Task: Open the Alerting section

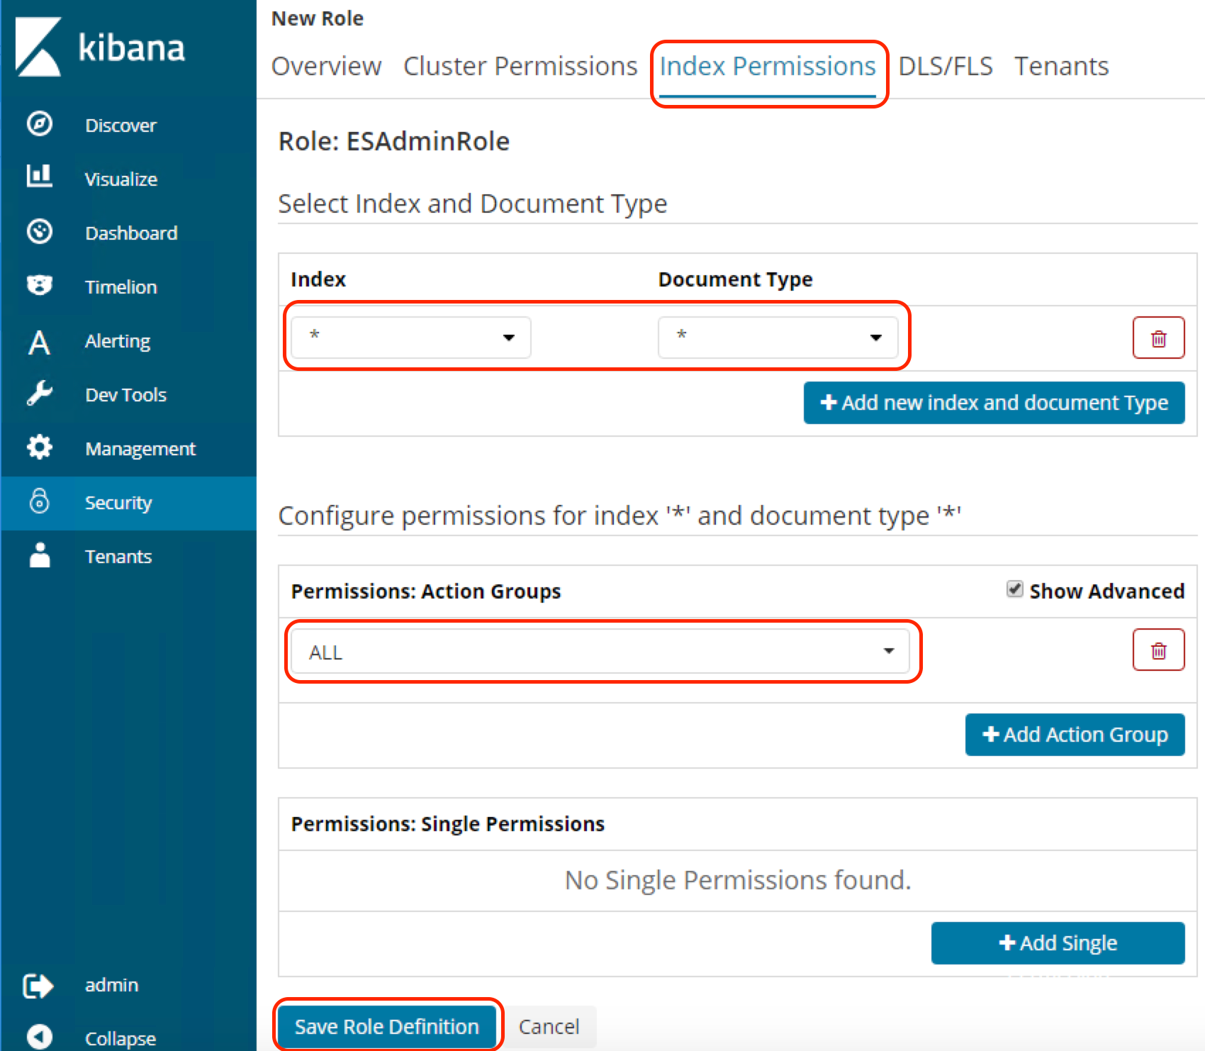Action: tap(118, 341)
